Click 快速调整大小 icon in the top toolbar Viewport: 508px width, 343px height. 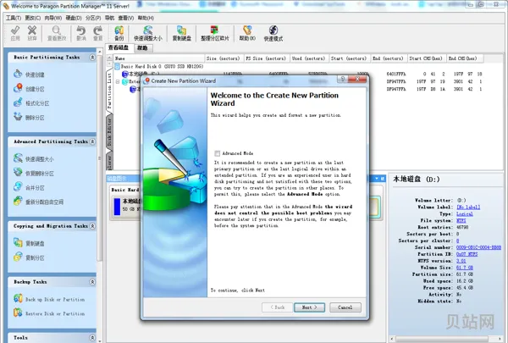[147, 33]
